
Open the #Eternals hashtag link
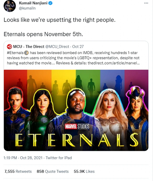point(15,53)
